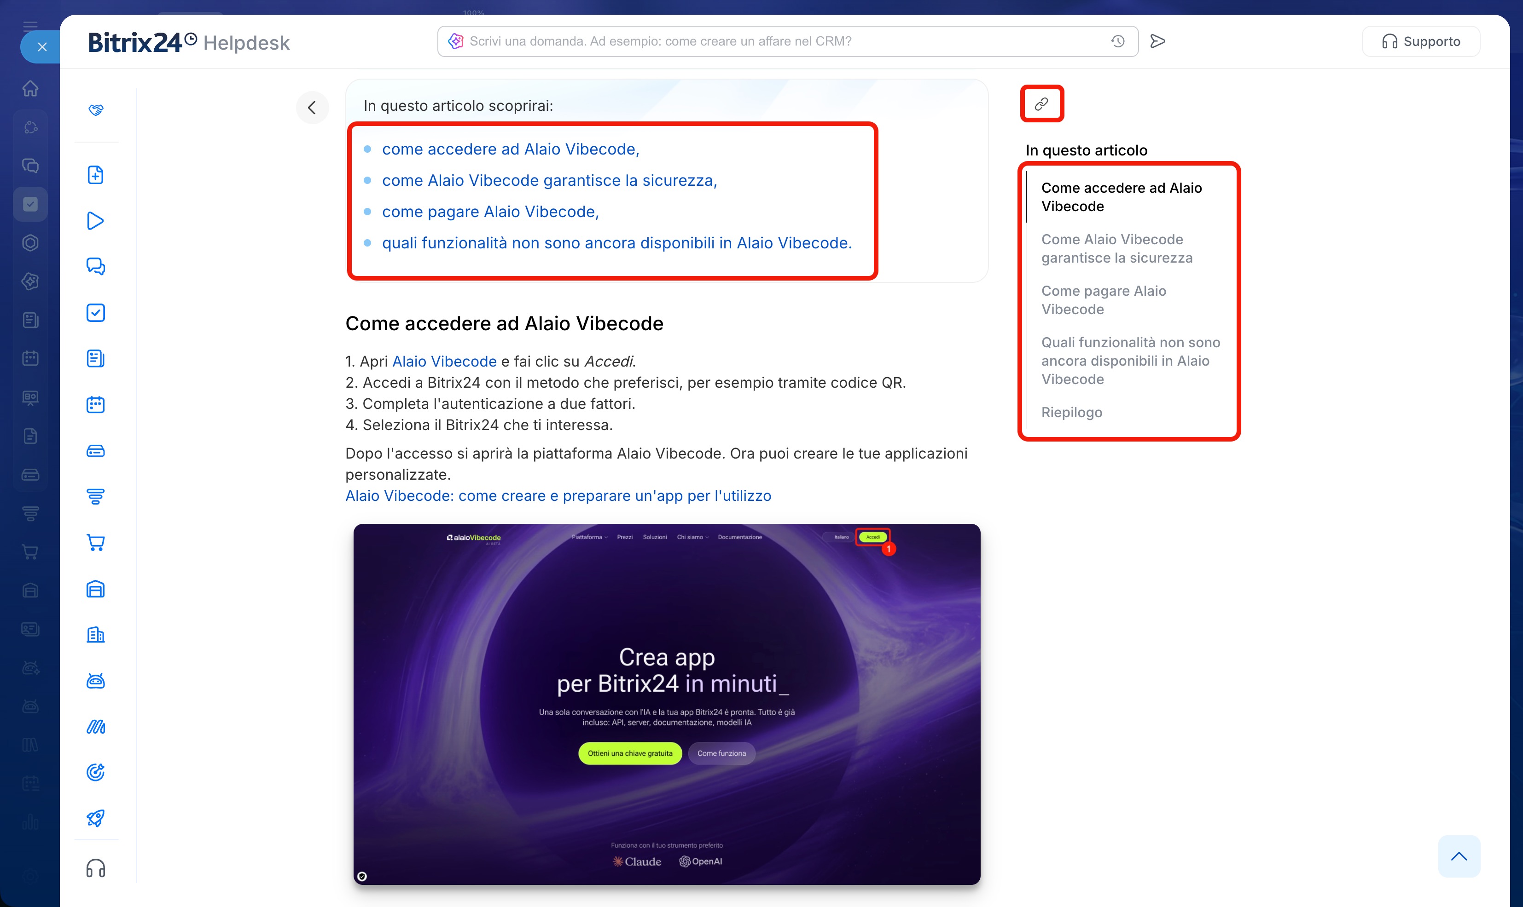The image size is (1523, 907).
Task: Close the Helpdesk slider with X
Action: (41, 47)
